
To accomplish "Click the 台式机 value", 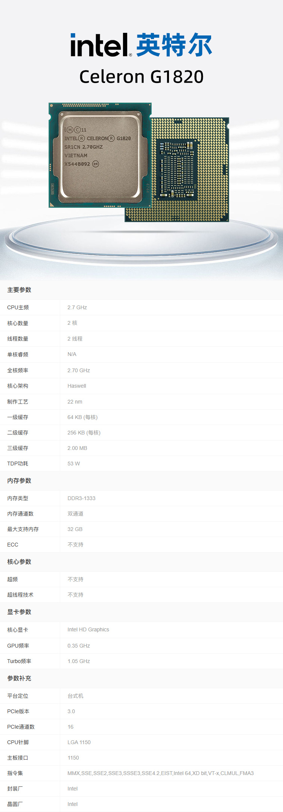I will (x=75, y=696).
